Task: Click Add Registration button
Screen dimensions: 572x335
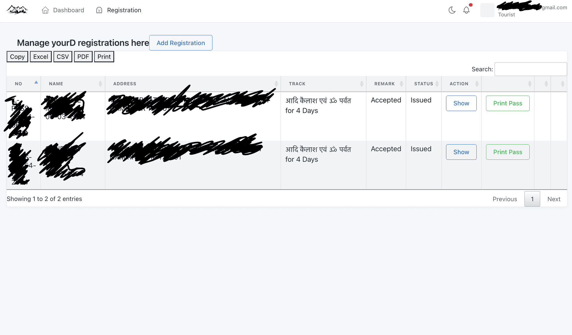Action: pyautogui.click(x=181, y=43)
